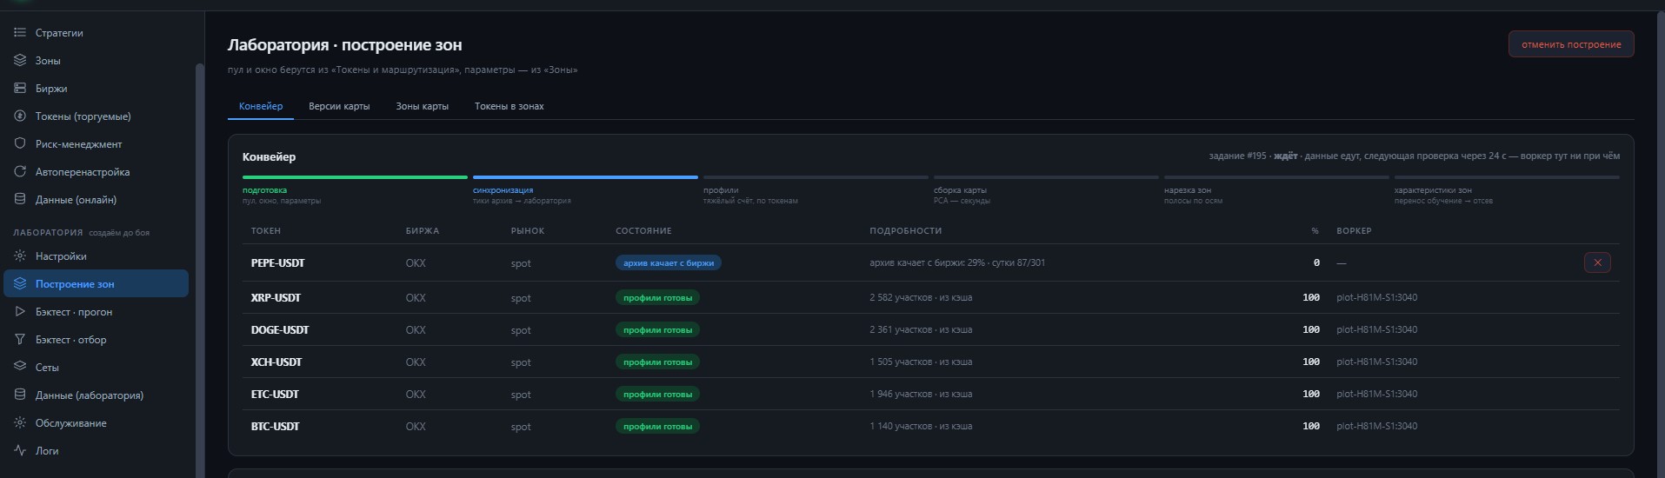Image resolution: width=1665 pixels, height=478 pixels.
Task: Click the подготовка progress stage bar
Action: coord(355,177)
